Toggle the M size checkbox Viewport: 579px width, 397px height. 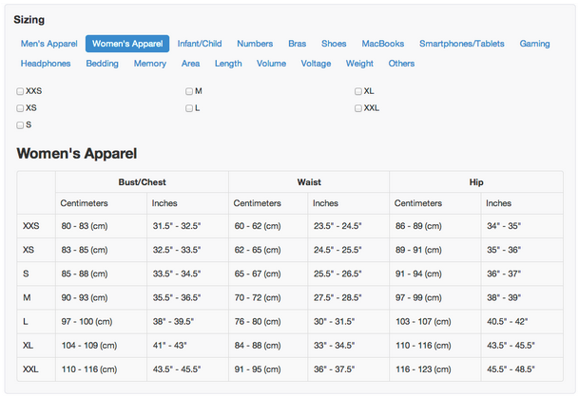click(x=189, y=91)
